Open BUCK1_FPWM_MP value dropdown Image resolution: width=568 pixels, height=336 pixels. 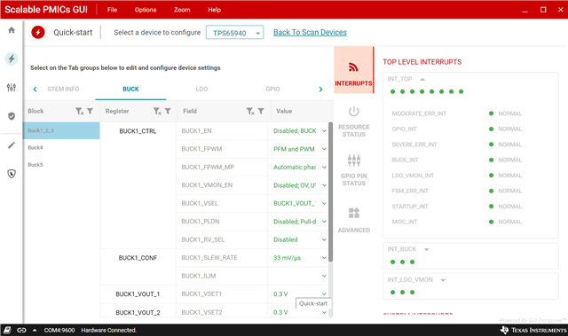[x=324, y=167]
